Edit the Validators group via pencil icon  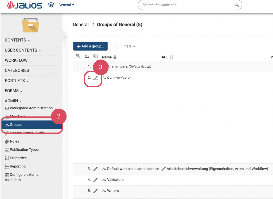(96, 180)
